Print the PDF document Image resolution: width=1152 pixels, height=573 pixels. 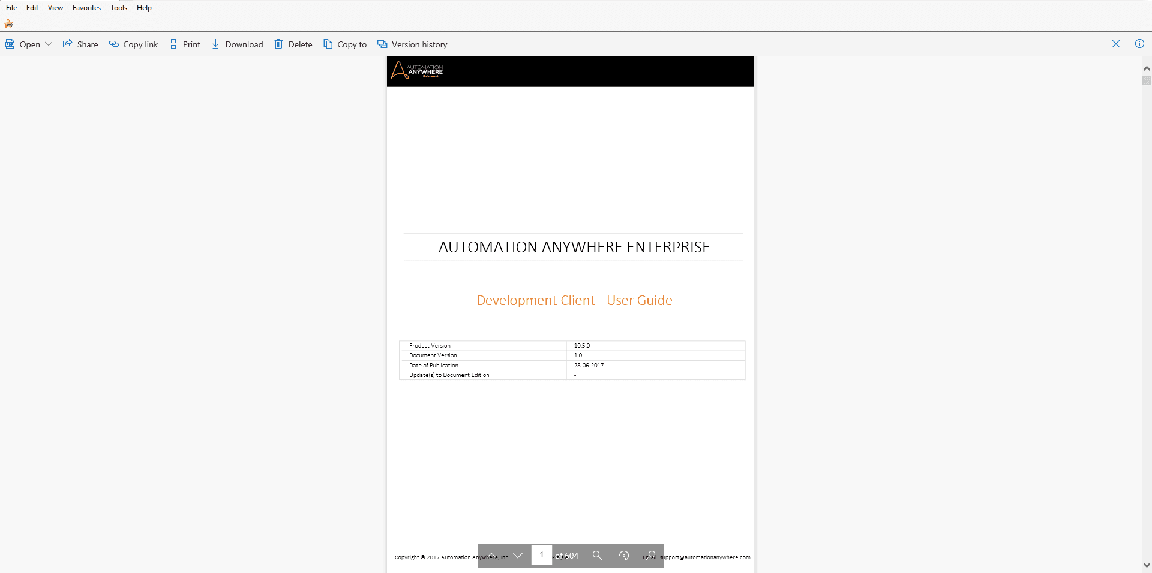pos(184,44)
